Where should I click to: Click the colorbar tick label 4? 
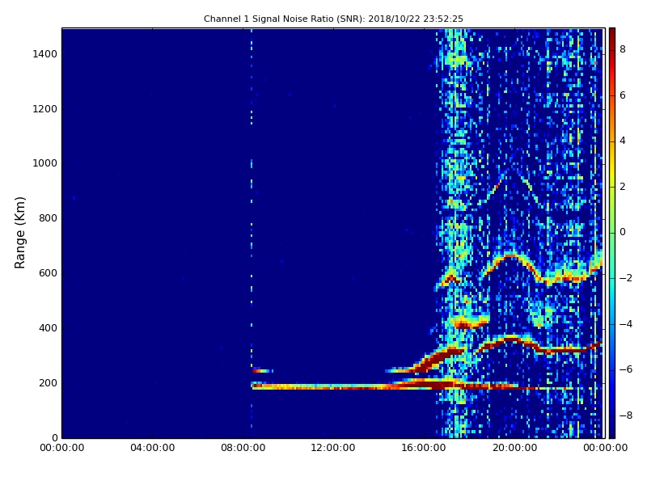pyautogui.click(x=623, y=141)
